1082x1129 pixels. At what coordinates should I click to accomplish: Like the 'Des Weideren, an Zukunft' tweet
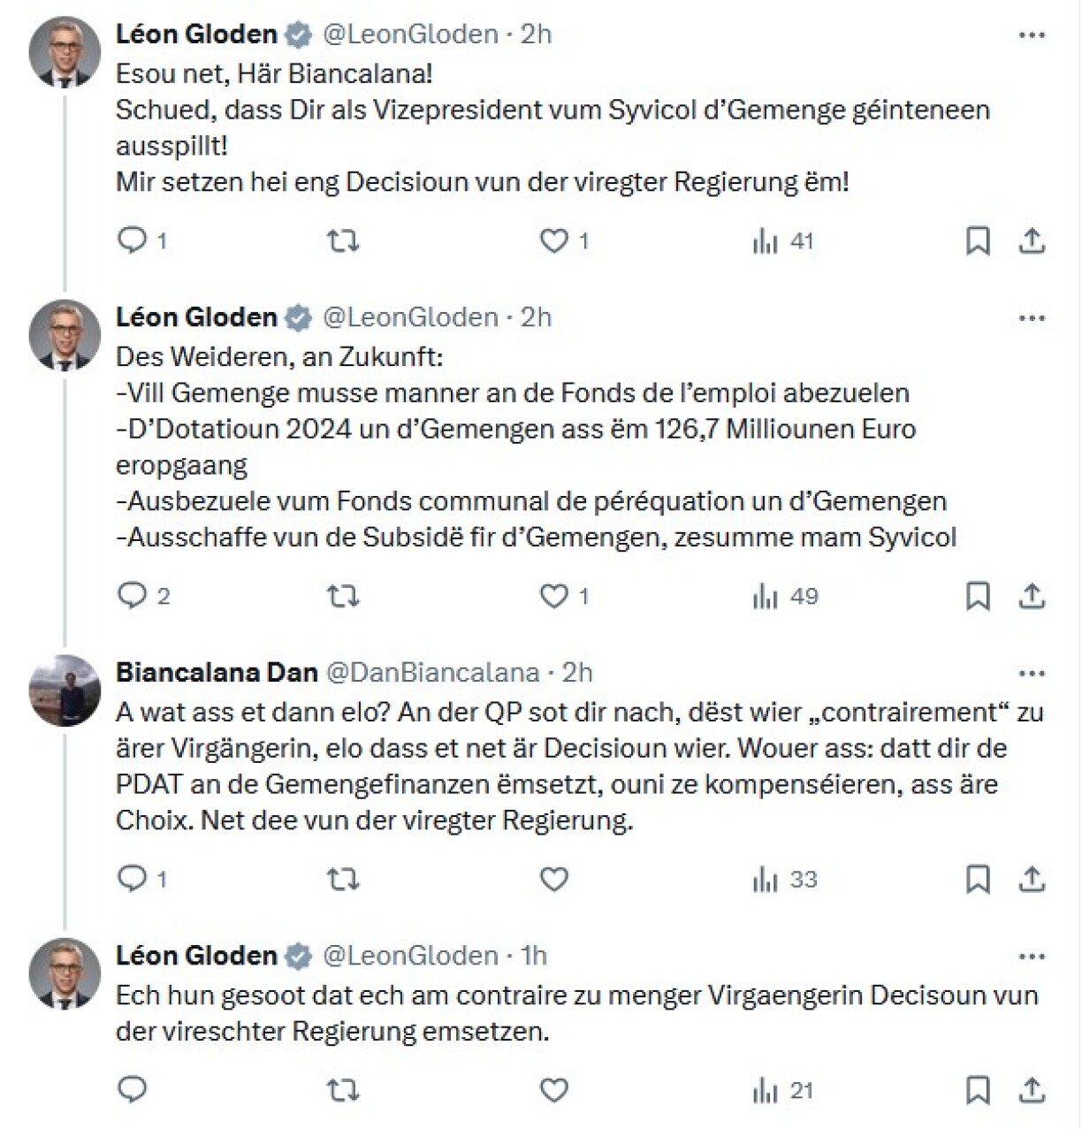[553, 597]
